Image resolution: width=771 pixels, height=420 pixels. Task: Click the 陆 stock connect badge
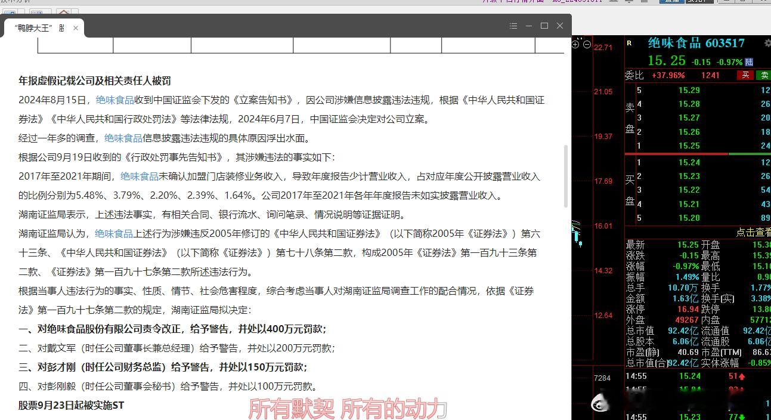click(749, 62)
